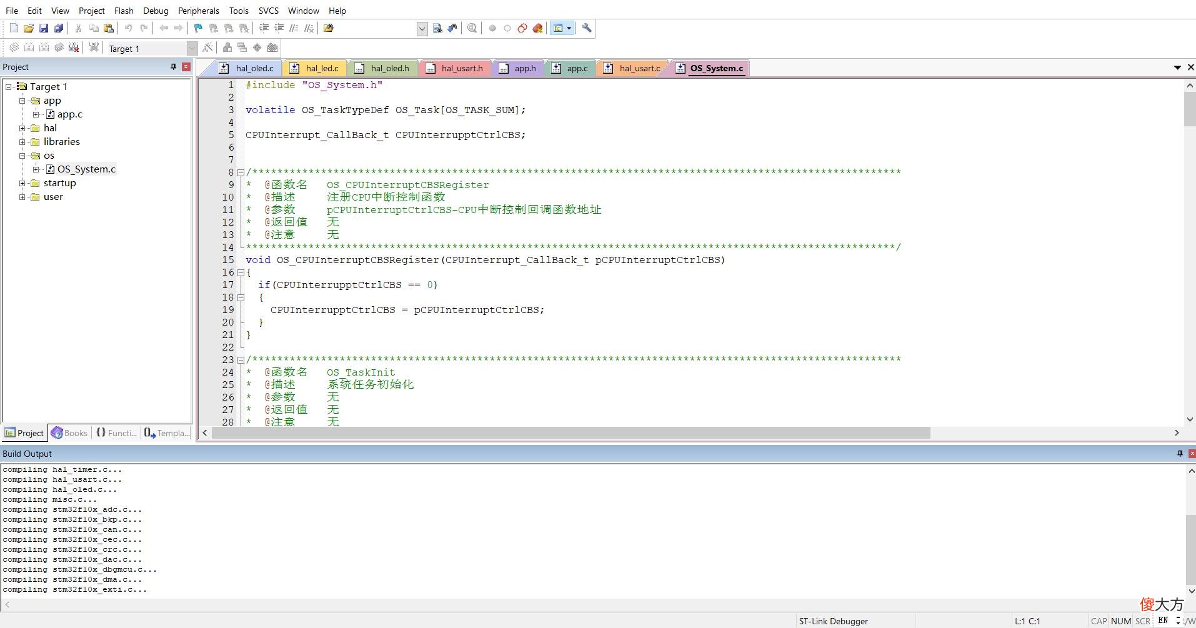Click the Save All icon
Image resolution: width=1196 pixels, height=628 pixels.
(59, 28)
